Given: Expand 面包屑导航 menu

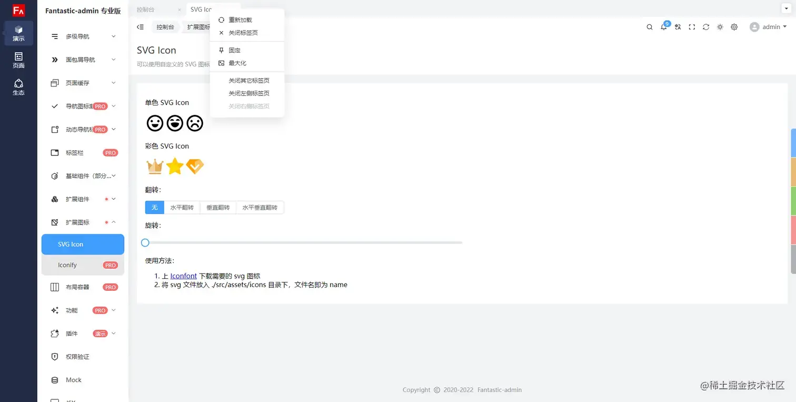Looking at the screenshot, I should (x=84, y=60).
